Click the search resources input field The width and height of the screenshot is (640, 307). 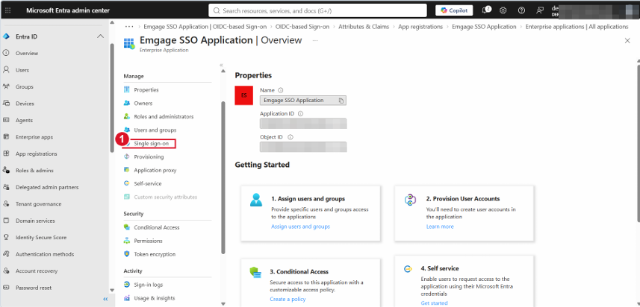pyautogui.click(x=317, y=10)
